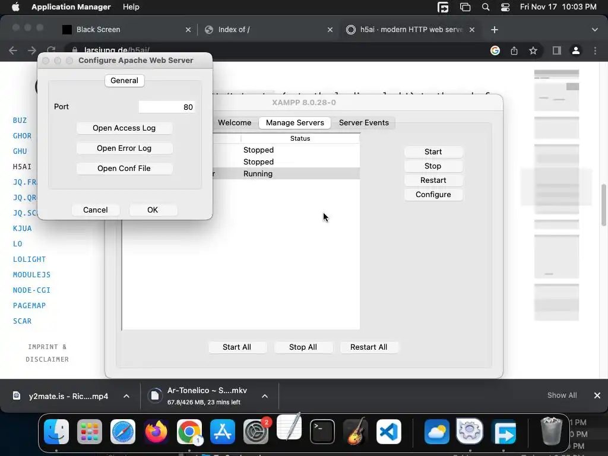Launch GarageBand from the dock
Viewport: 608px width, 456px height.
pyautogui.click(x=356, y=432)
